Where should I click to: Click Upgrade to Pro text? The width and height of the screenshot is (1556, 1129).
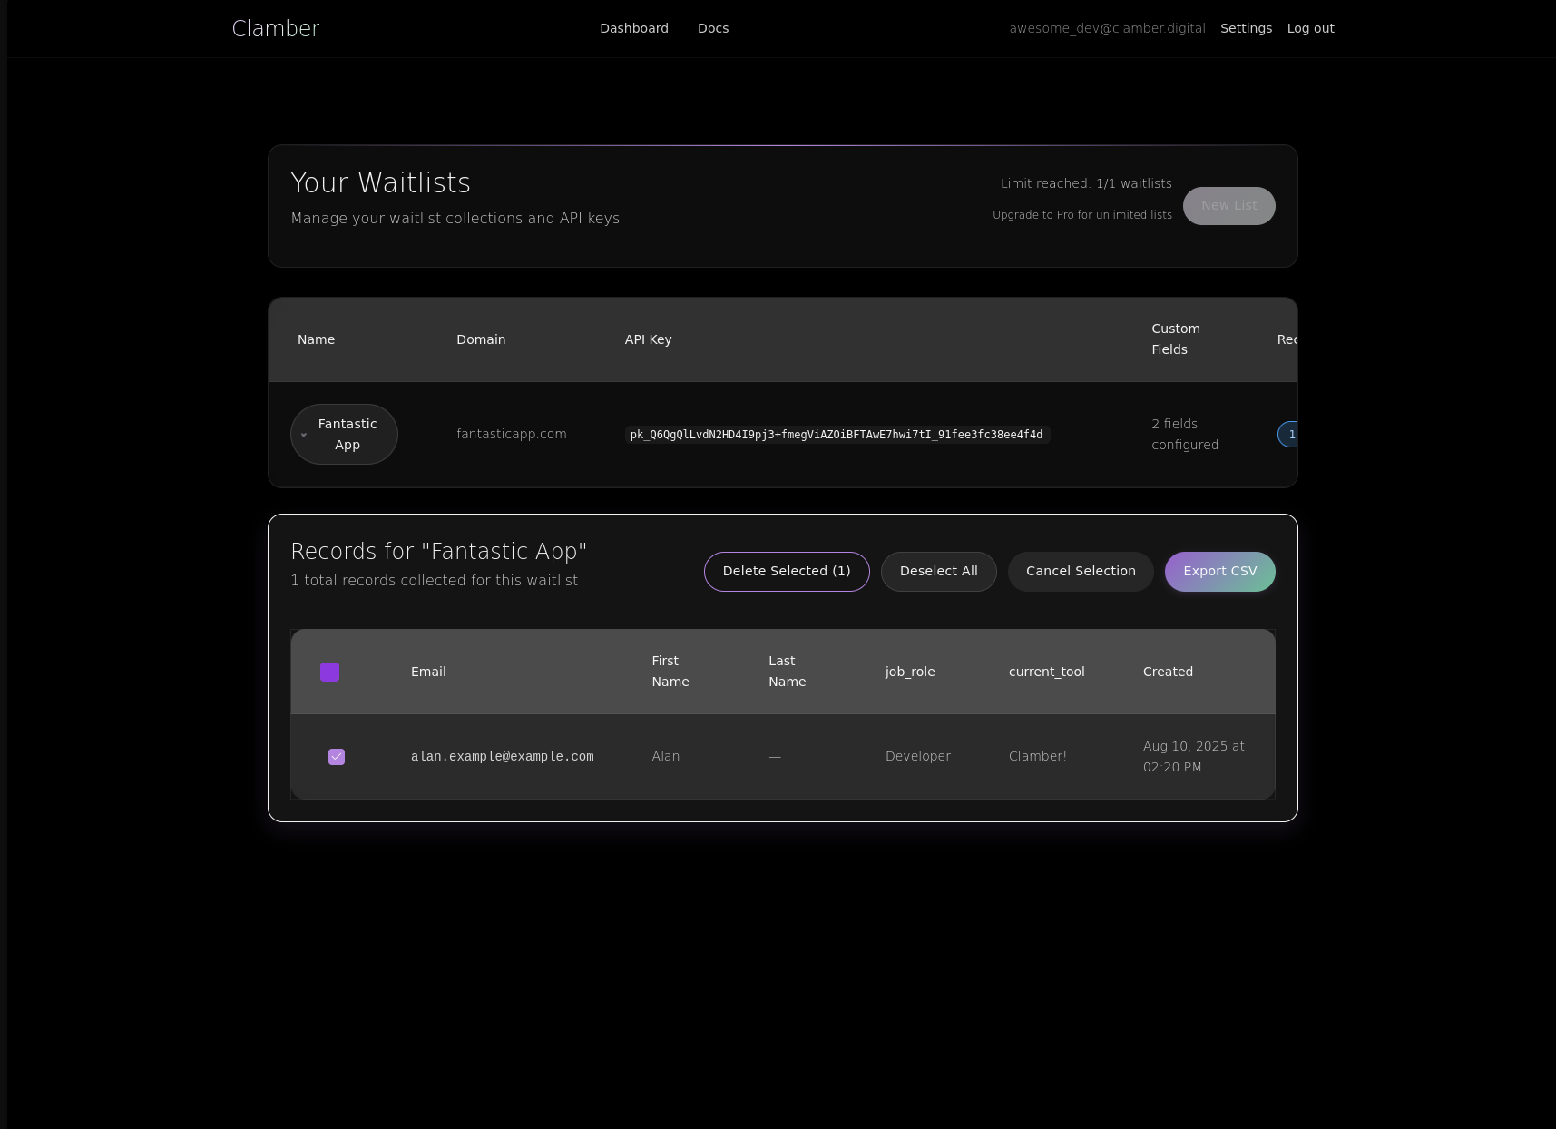[1081, 215]
